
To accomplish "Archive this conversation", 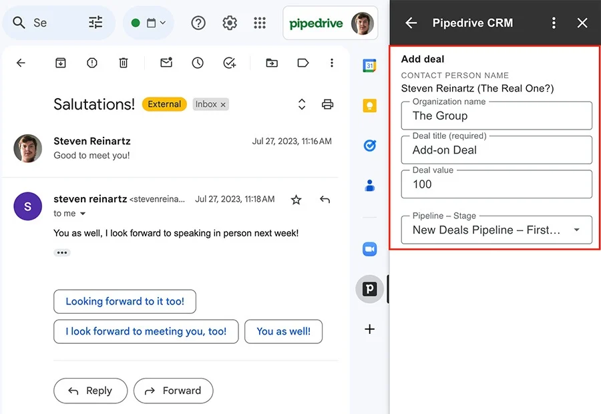I will coord(61,63).
